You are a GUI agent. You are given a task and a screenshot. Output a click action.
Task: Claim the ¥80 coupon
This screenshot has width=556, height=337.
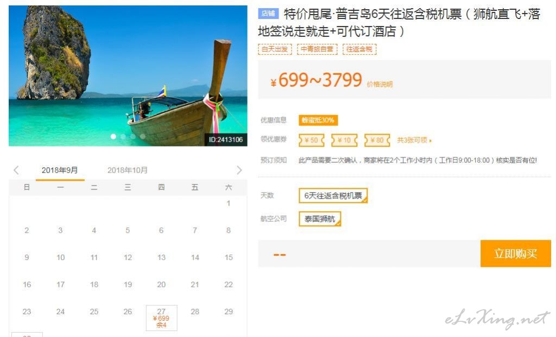pyautogui.click(x=377, y=140)
